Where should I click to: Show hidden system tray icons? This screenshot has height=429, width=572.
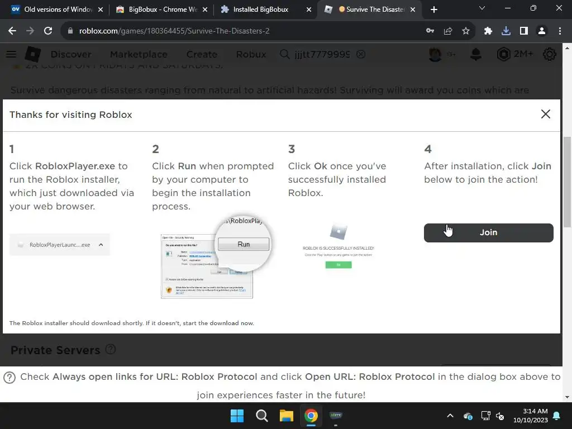click(x=450, y=416)
